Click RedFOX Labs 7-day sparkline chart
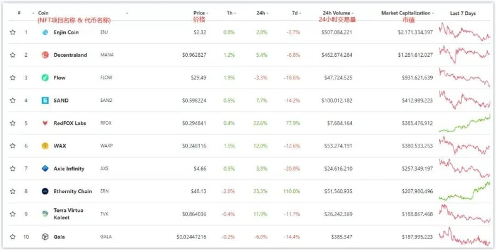The image size is (496, 250). [x=464, y=123]
